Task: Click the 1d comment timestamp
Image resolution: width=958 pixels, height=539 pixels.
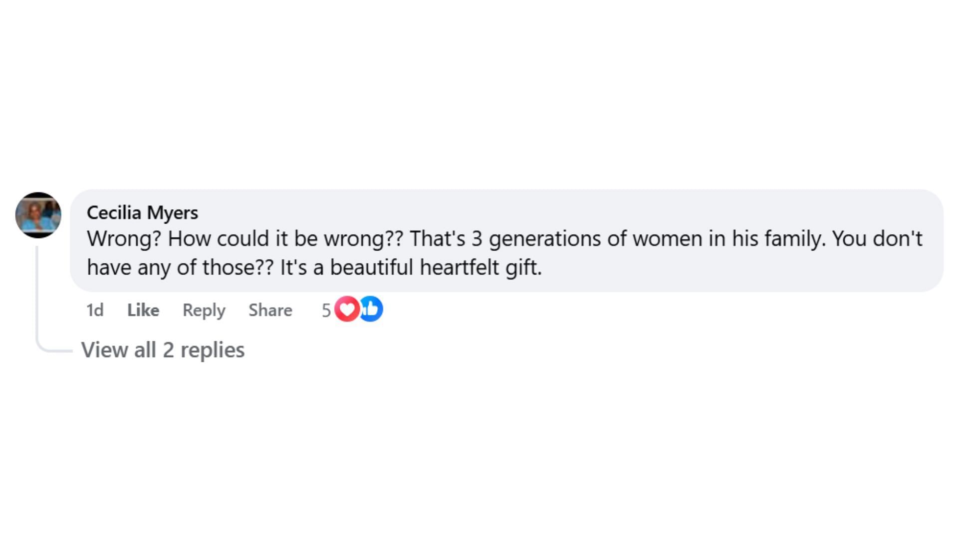Action: [x=95, y=310]
